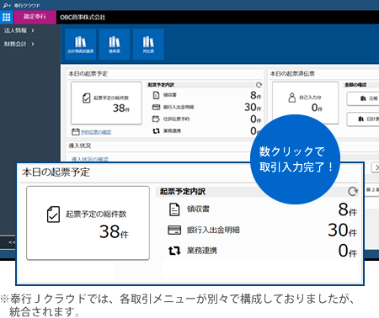Click the 領収書 document icon in enlarged panel
The height and width of the screenshot is (318, 379).
[174, 209]
